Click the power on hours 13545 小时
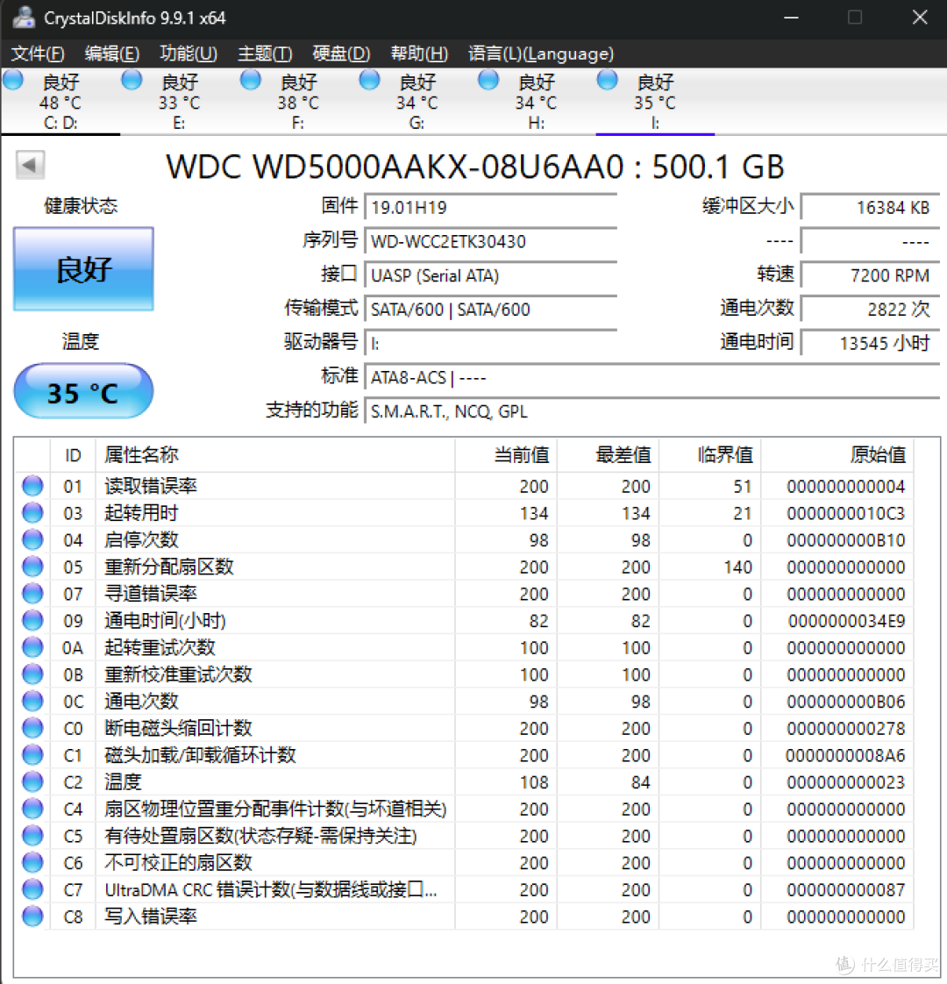The image size is (947, 984). [870, 343]
